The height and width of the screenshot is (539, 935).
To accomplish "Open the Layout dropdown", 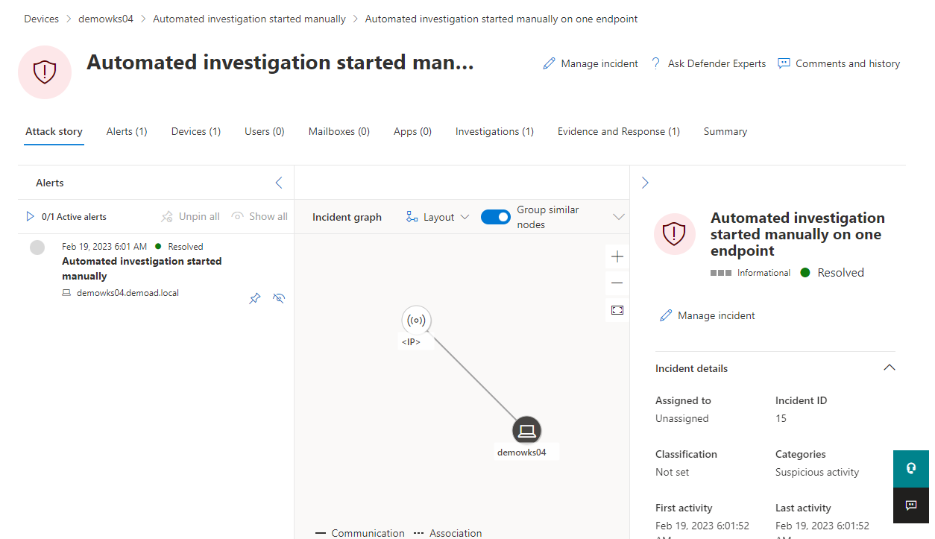I will pos(438,217).
